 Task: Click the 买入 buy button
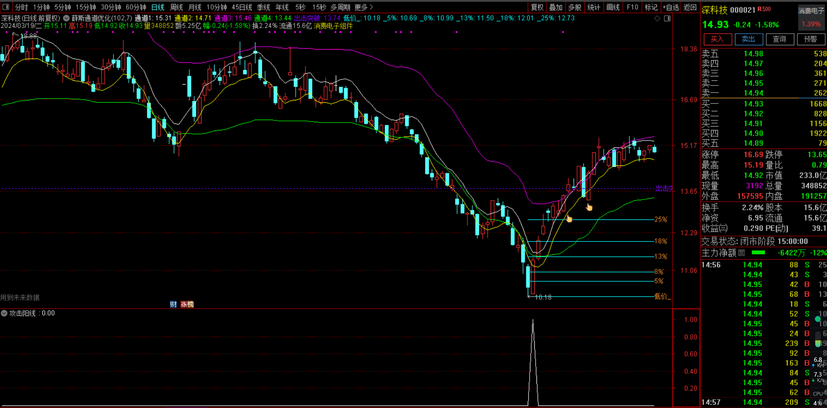click(x=718, y=39)
